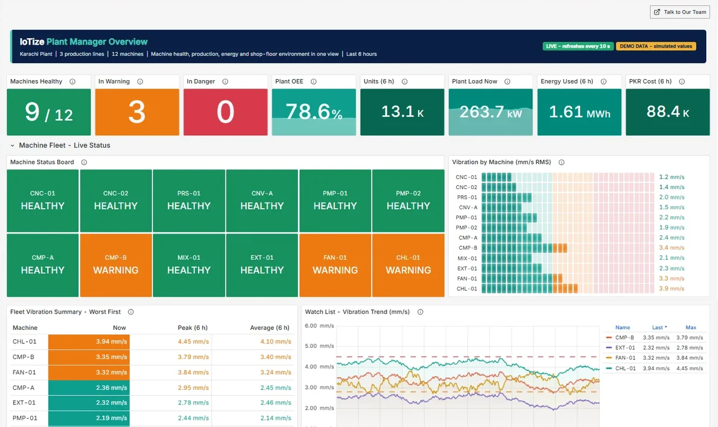Viewport: 718px width, 427px height.
Task: Select the 2.36 mm/s Now cell for CMP-A
Action: [x=89, y=388]
